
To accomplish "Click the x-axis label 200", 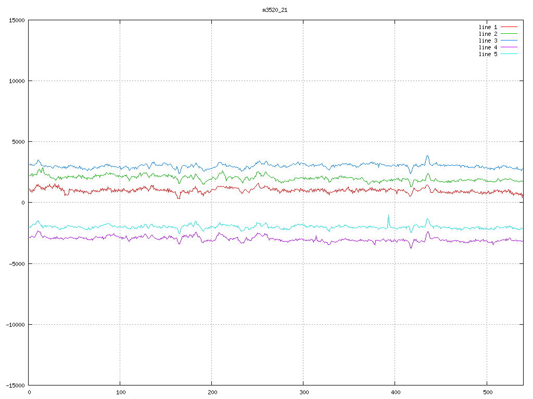I will (212, 393).
